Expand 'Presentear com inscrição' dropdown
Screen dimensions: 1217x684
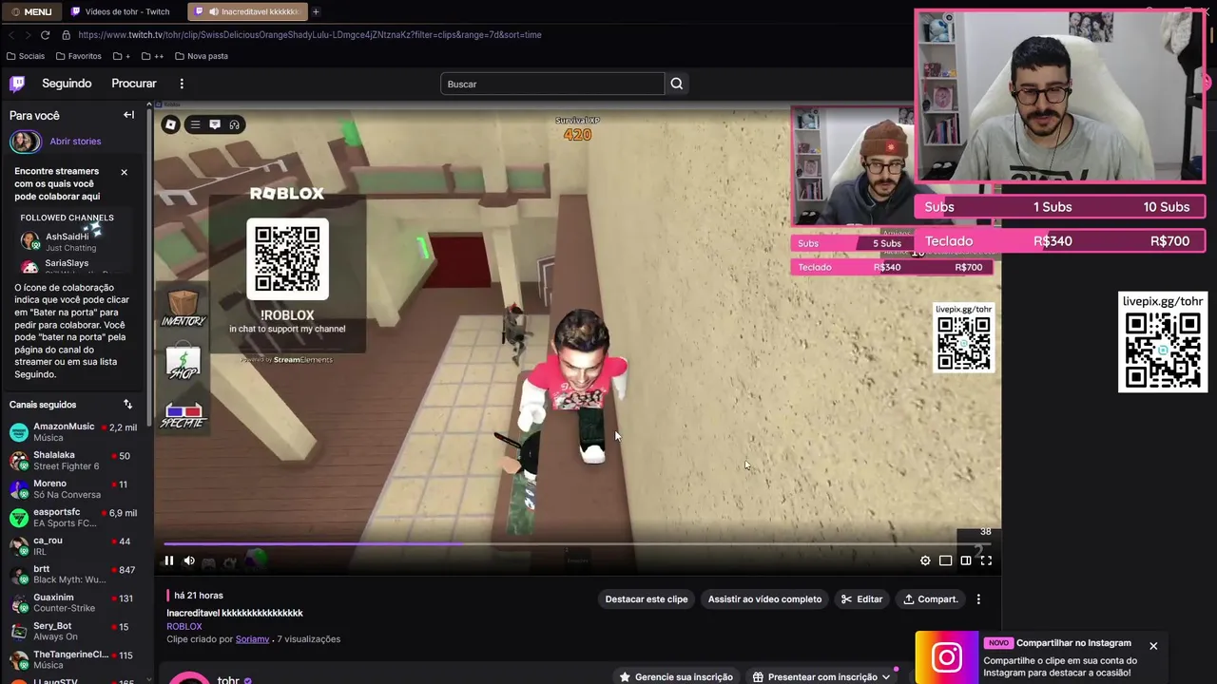(823, 677)
